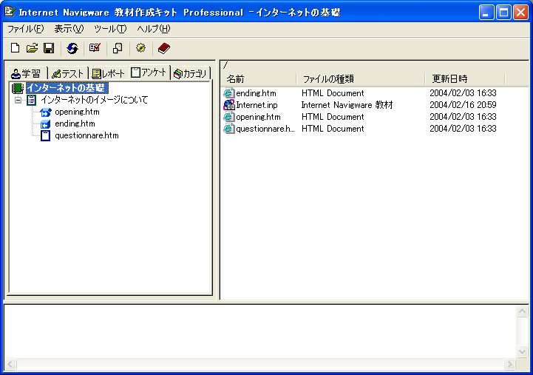Select questionnare.htm in the tree
The height and width of the screenshot is (375, 533).
(x=86, y=135)
